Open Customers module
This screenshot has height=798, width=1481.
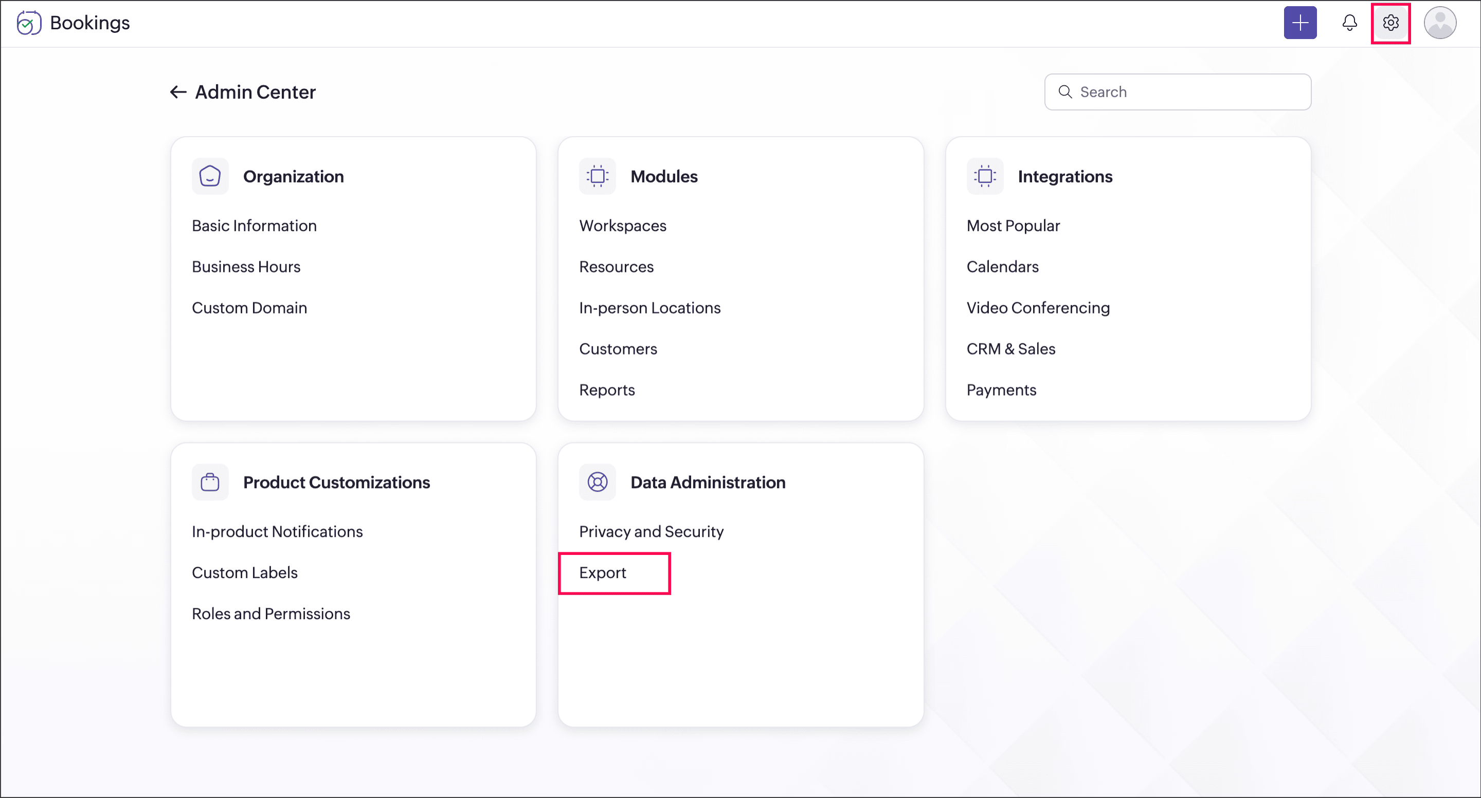[x=618, y=349]
